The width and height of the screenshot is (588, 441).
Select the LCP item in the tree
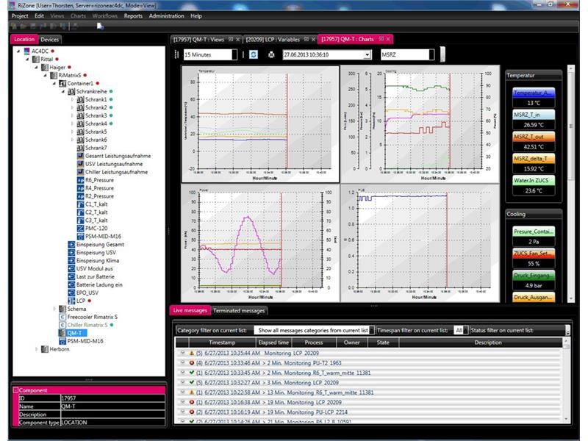coord(81,301)
